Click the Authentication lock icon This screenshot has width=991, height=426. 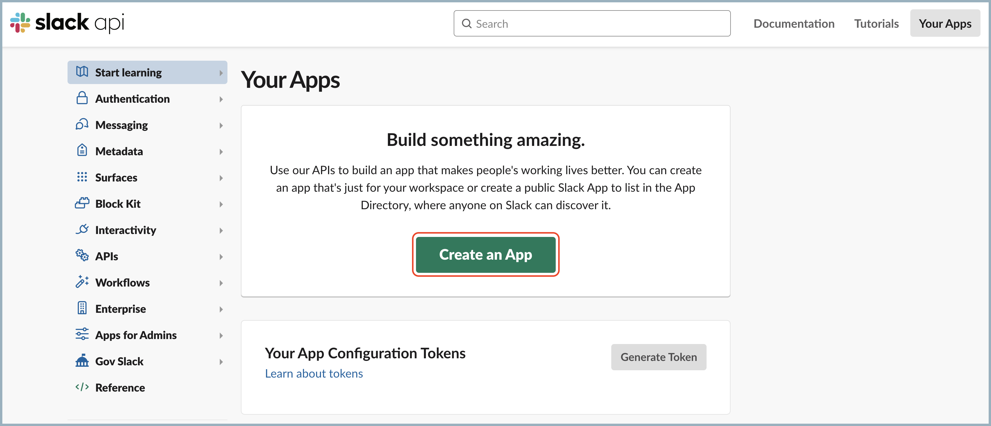pyautogui.click(x=82, y=98)
